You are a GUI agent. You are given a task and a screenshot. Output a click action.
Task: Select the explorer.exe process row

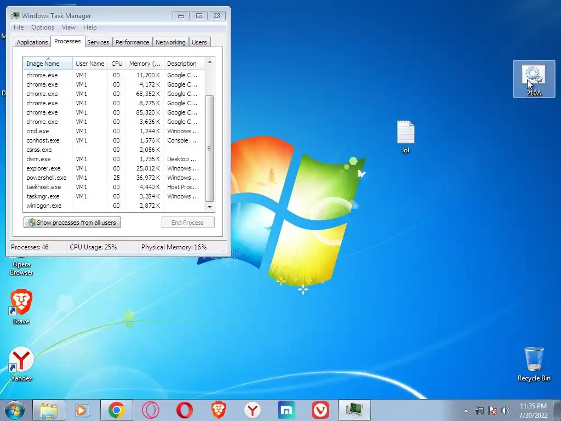click(114, 168)
